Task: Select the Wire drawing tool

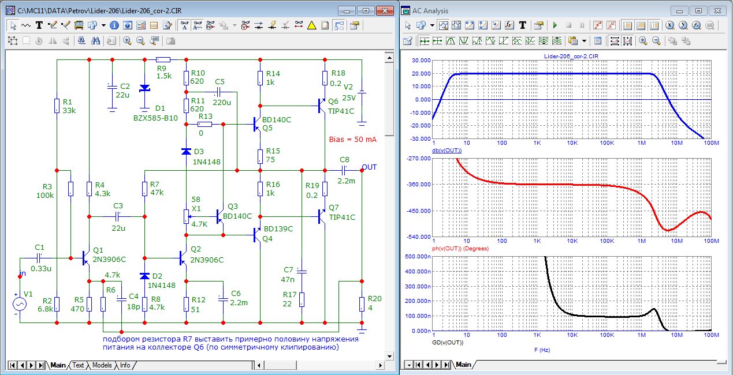Action: point(53,25)
